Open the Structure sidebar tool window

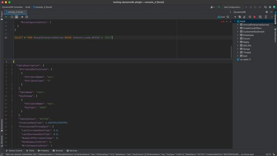click(x=2, y=141)
